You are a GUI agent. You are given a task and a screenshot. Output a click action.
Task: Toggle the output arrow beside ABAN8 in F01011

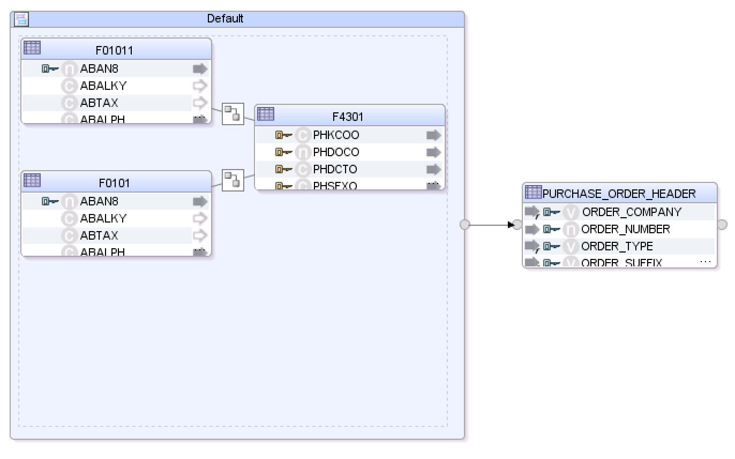click(x=200, y=68)
